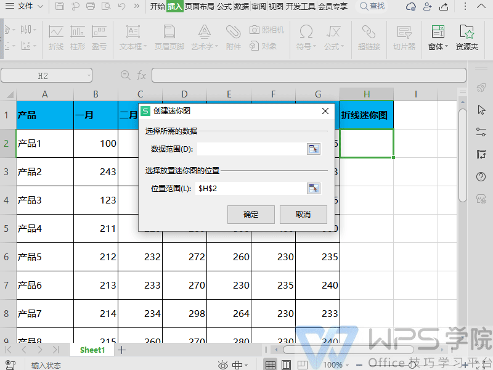Open the 文件 menu
This screenshot has height=370, width=493.
coord(25,6)
